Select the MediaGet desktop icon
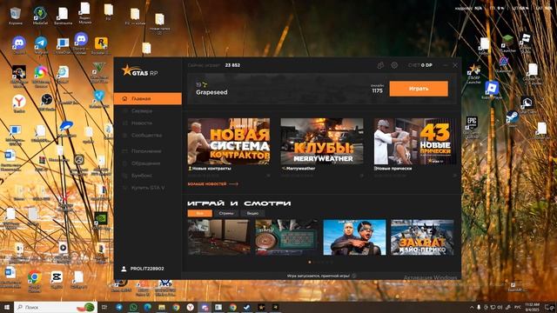557x313 pixels. pos(40,16)
